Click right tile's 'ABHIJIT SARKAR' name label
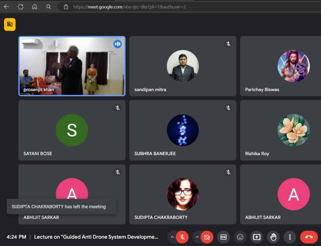Image resolution: width=321 pixels, height=246 pixels. click(x=263, y=217)
